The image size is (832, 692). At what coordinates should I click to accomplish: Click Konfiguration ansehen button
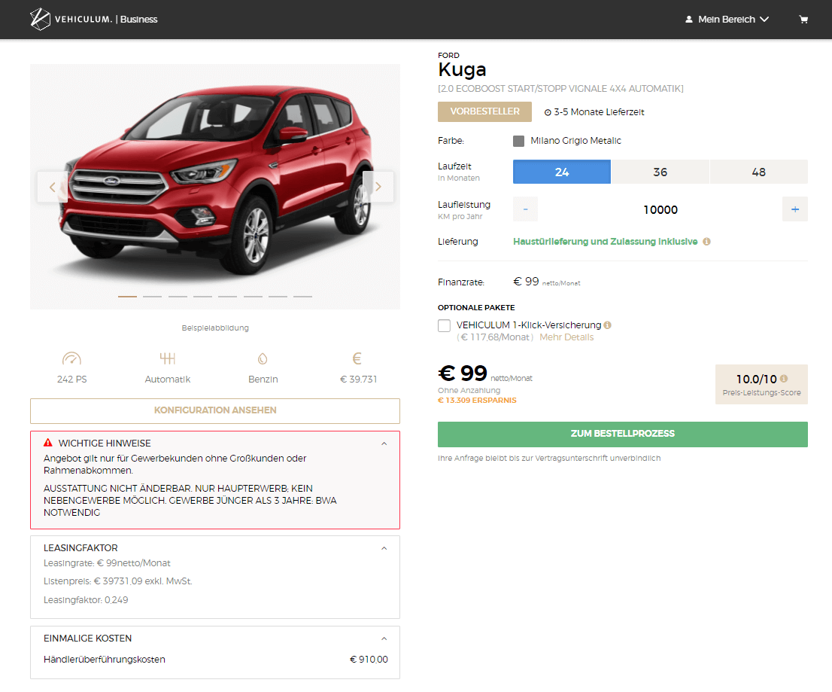pos(215,410)
